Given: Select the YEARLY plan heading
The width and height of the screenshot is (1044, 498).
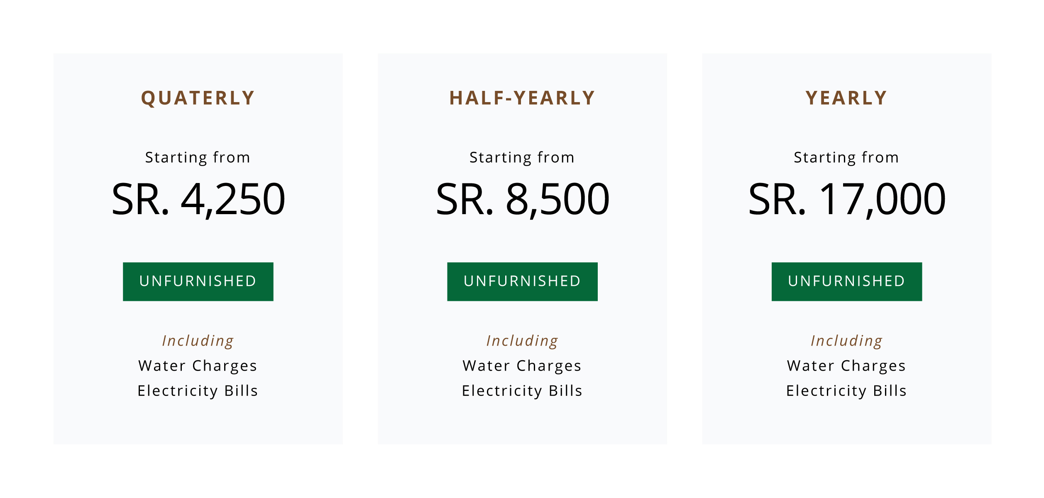Looking at the screenshot, I should (846, 98).
